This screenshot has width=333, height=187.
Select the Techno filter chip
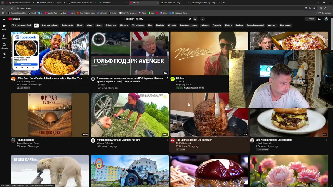239,25
